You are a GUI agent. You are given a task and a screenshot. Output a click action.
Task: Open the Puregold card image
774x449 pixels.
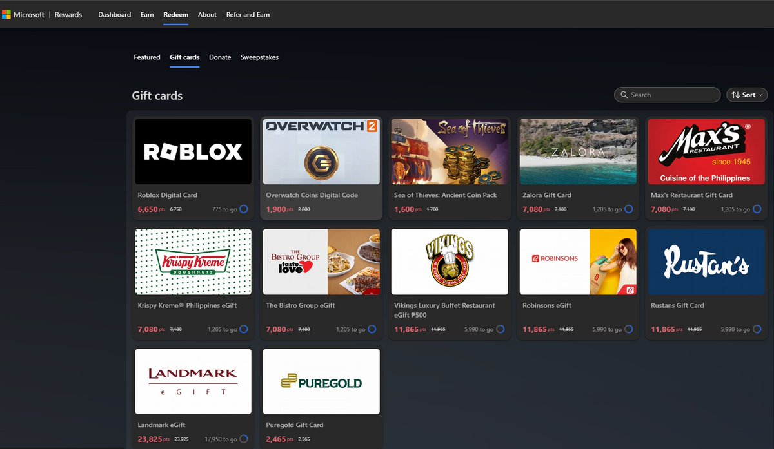click(321, 381)
